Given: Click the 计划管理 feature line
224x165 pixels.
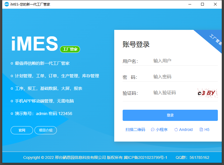Looking at the screenshot, I should click(57, 76).
